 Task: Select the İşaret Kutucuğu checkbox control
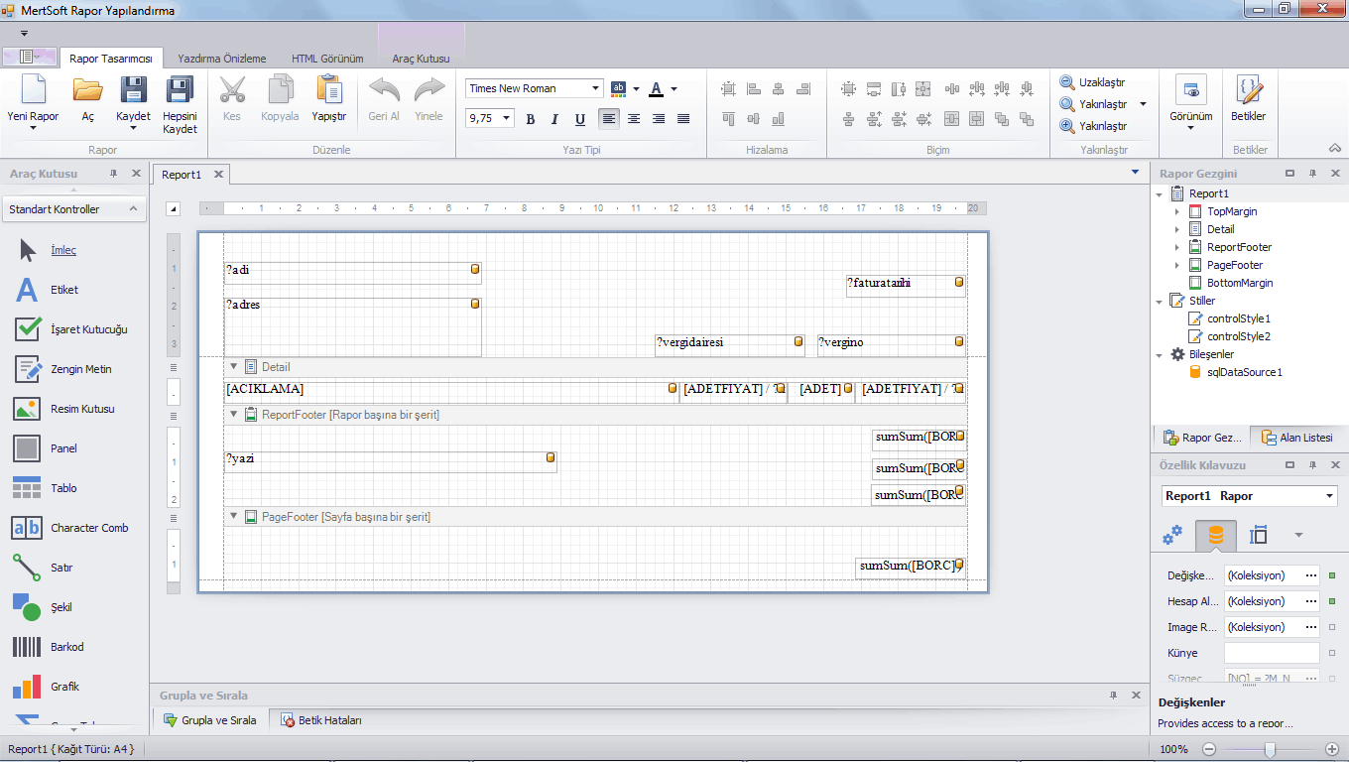[x=27, y=329]
